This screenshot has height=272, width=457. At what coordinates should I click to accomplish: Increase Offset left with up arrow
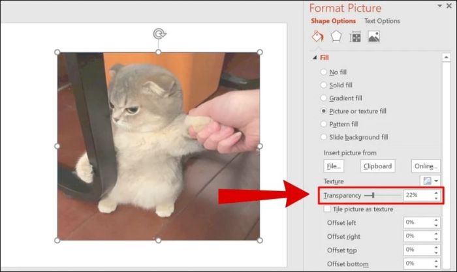point(436,220)
